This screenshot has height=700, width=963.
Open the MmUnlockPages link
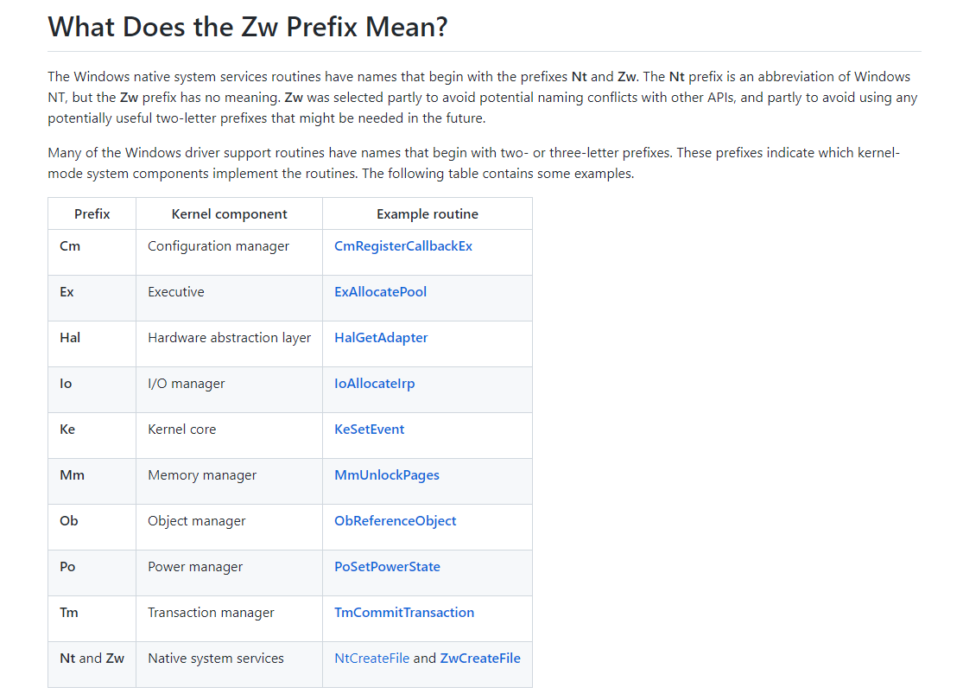[x=386, y=475]
